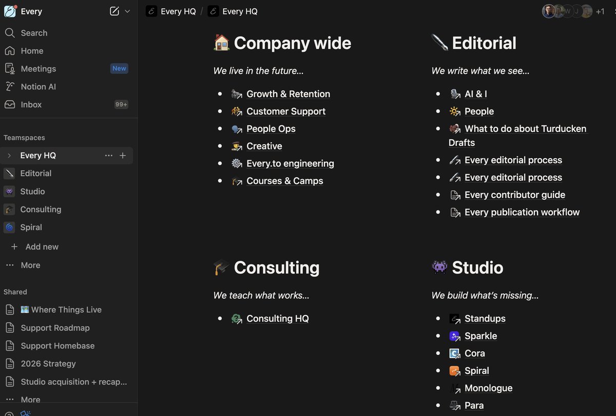
Task: Open Notion AI in the sidebar
Action: point(38,87)
